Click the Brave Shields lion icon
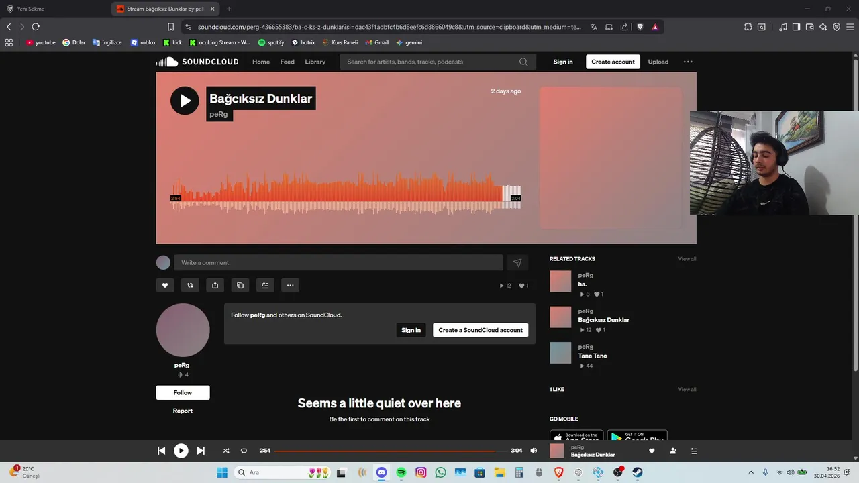The image size is (859, 483). click(640, 27)
